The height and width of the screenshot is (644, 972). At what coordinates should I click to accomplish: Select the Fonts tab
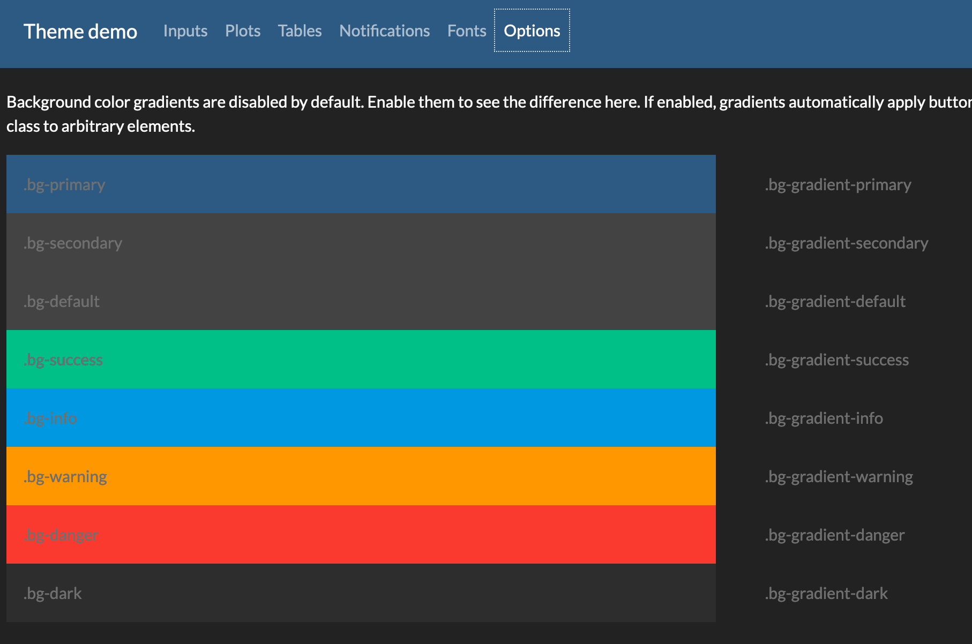click(x=467, y=31)
